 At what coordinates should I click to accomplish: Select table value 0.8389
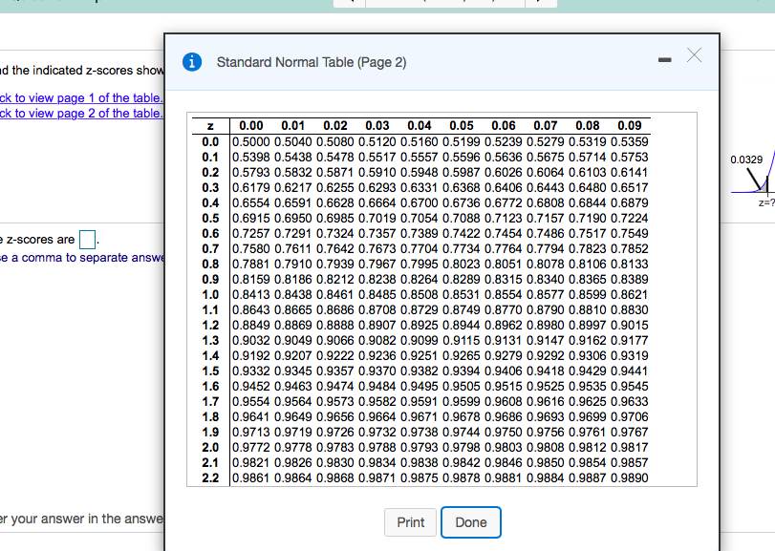pos(629,280)
